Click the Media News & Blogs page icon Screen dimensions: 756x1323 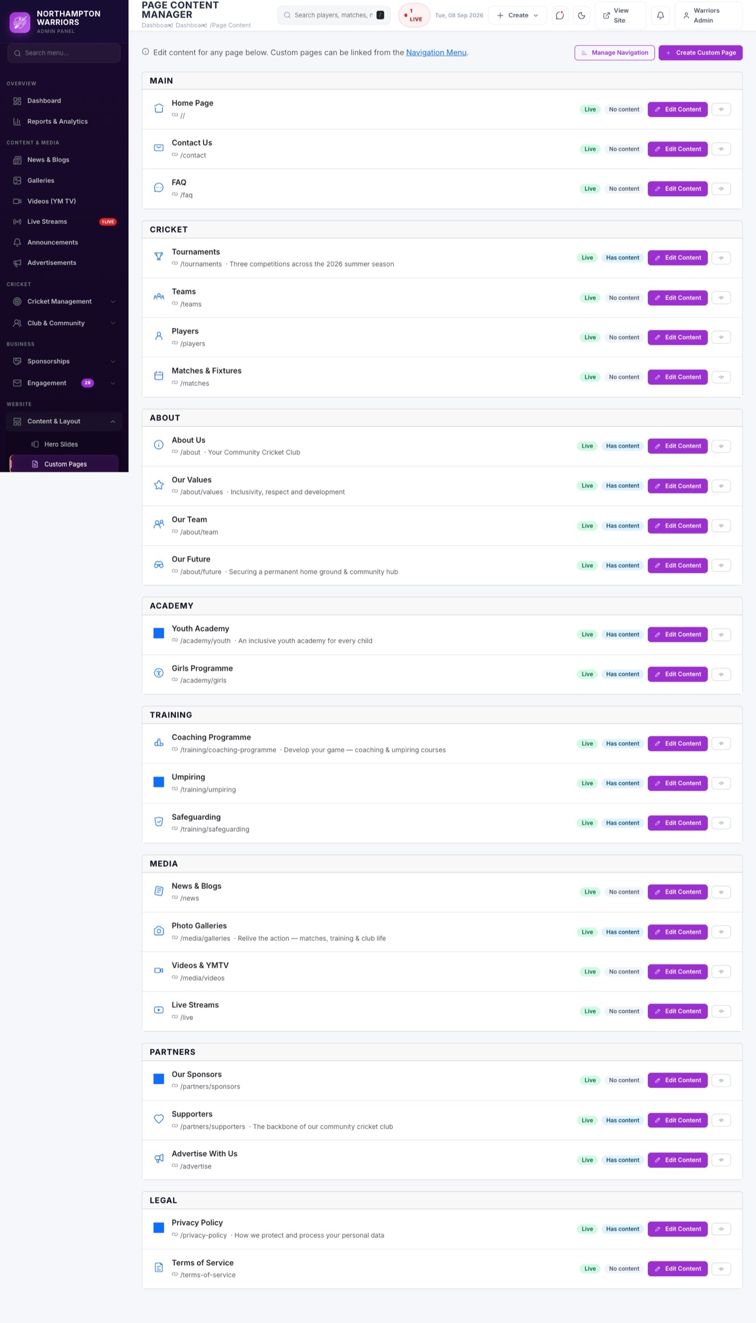[x=159, y=891]
